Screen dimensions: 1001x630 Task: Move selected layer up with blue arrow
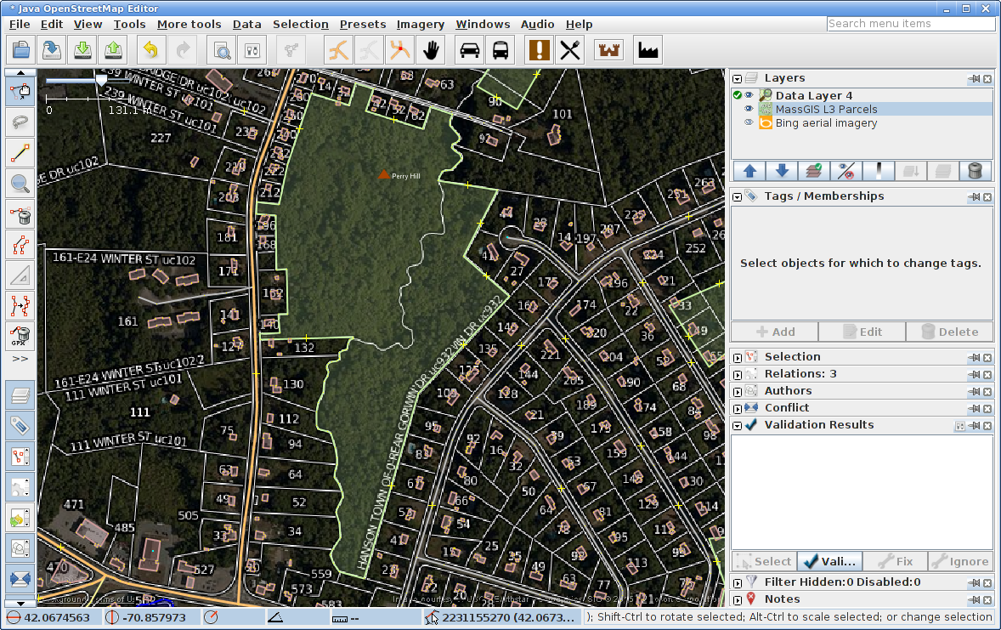point(749,171)
